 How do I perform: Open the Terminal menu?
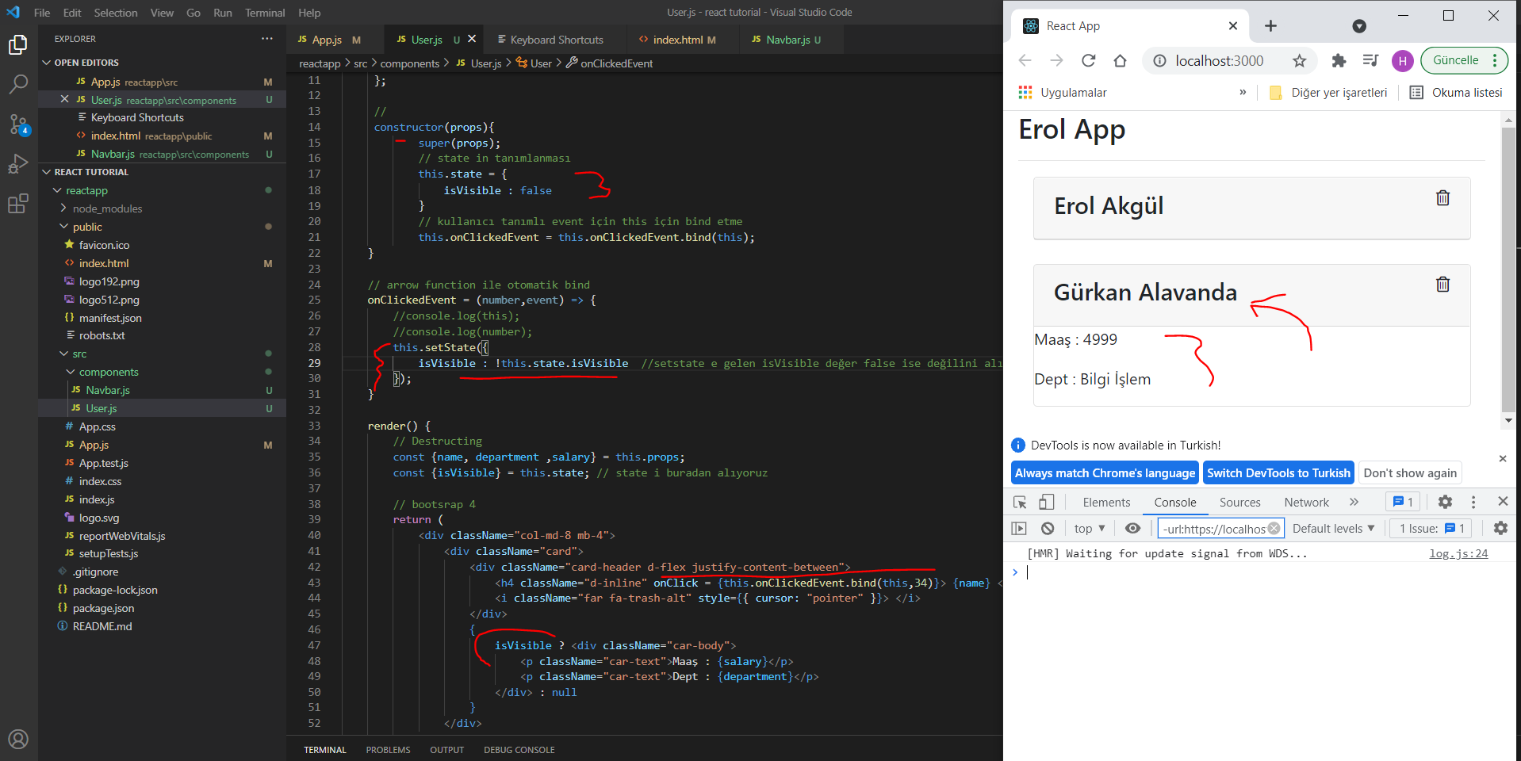pos(264,13)
